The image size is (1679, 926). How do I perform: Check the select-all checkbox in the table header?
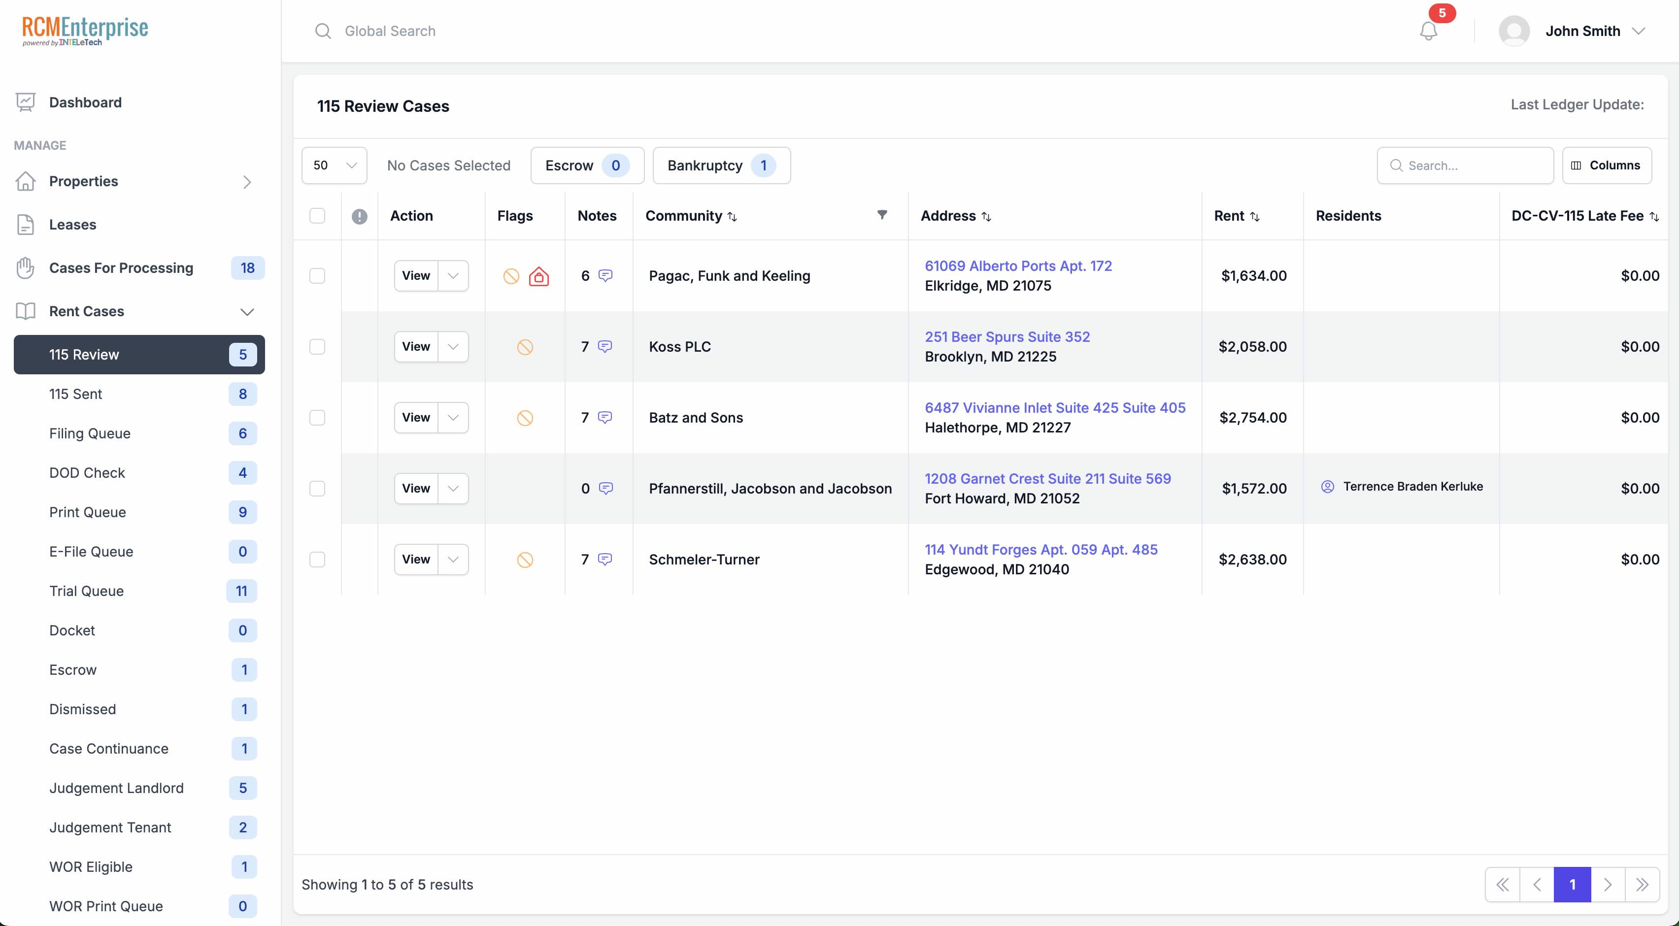click(x=317, y=215)
